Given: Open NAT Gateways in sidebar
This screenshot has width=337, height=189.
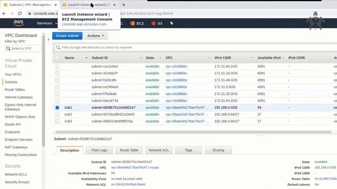Looking at the screenshot, I should pos(16,147).
